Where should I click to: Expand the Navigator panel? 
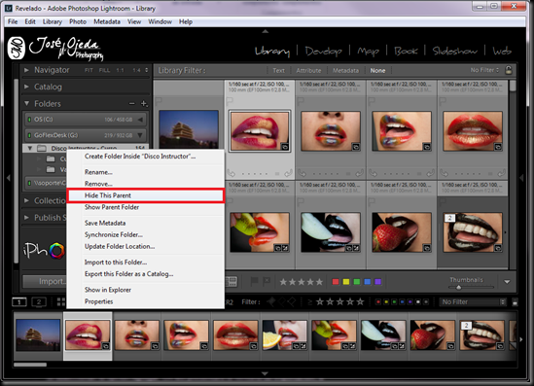coord(26,70)
